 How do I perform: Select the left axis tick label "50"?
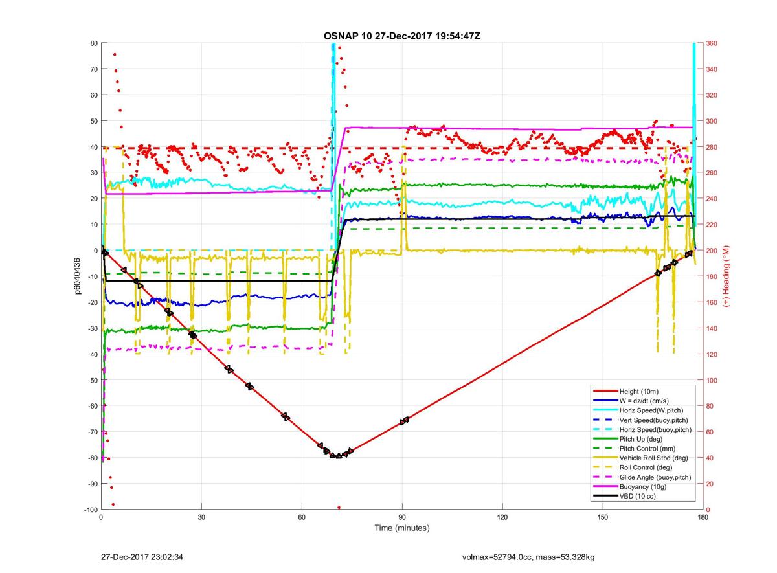(93, 121)
